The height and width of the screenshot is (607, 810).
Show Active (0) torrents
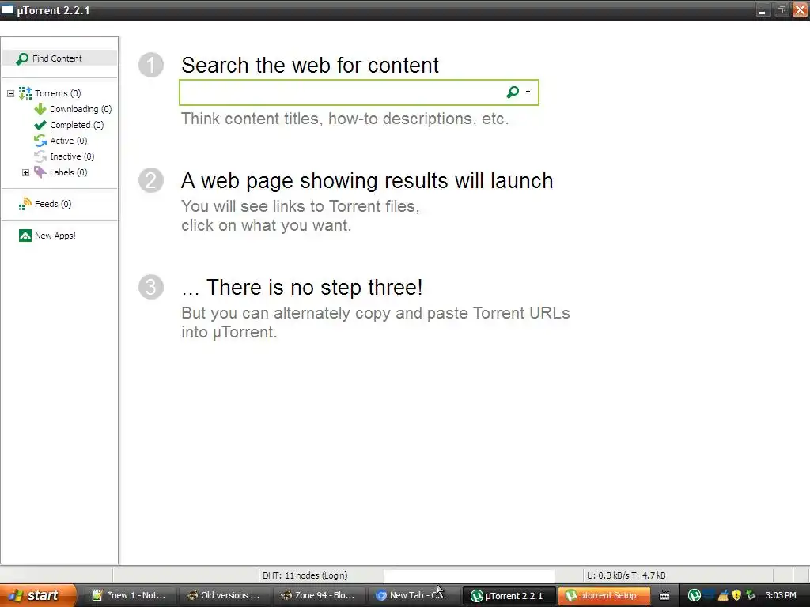68,141
